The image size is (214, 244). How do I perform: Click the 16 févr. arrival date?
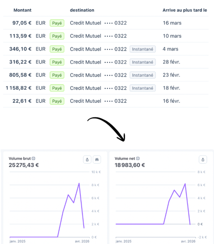click(171, 101)
